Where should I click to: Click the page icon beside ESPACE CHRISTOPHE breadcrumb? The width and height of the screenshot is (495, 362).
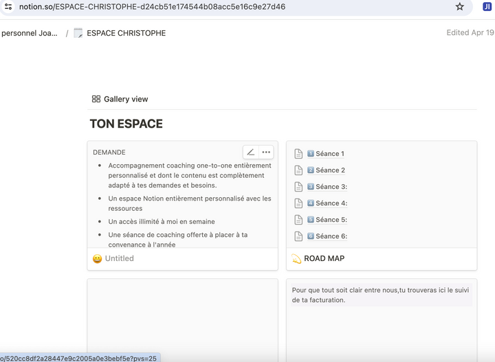click(78, 33)
